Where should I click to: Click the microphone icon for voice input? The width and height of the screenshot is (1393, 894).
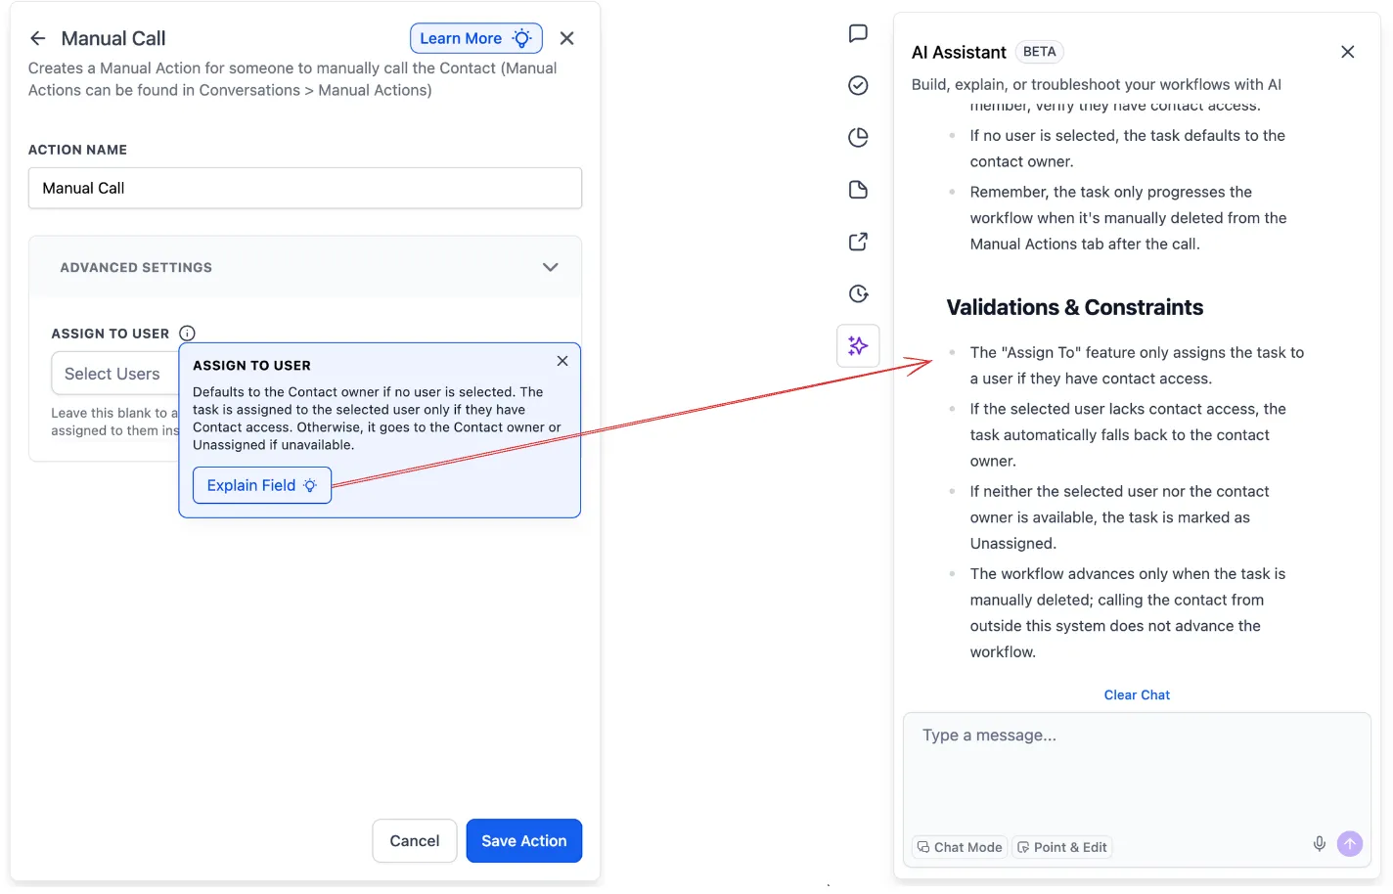(1319, 843)
